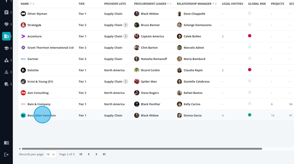This screenshot has width=294, height=164.
Task: Click the Grant Thornton logo icon
Action: pos(23,48)
